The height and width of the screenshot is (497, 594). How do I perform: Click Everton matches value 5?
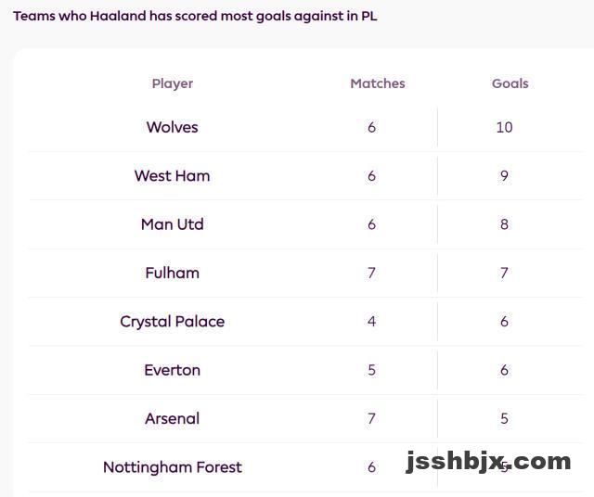(371, 370)
